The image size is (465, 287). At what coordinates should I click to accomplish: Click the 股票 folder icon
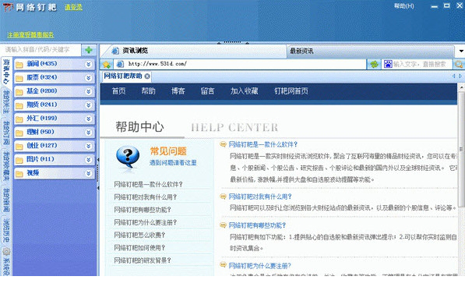(19, 78)
